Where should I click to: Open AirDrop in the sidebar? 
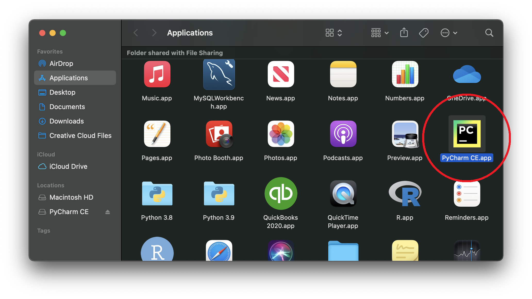click(x=75, y=63)
